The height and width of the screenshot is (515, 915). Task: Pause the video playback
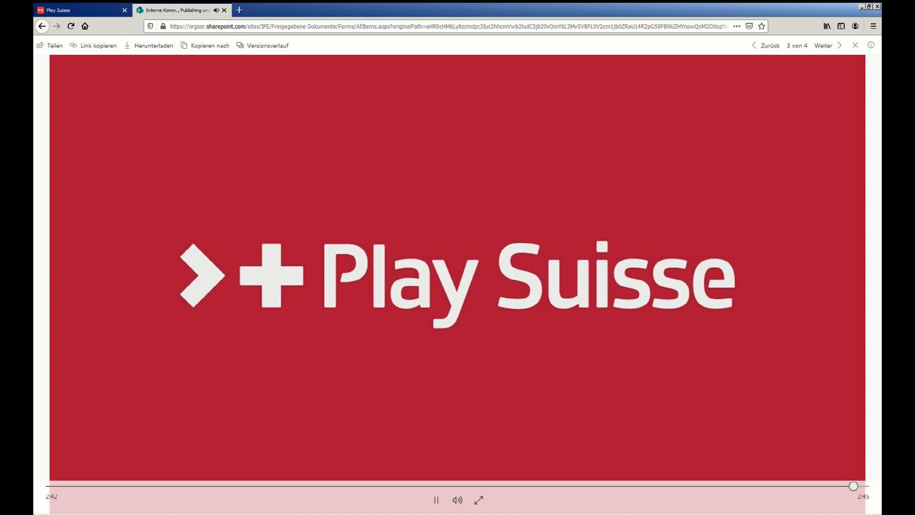pyautogui.click(x=436, y=500)
